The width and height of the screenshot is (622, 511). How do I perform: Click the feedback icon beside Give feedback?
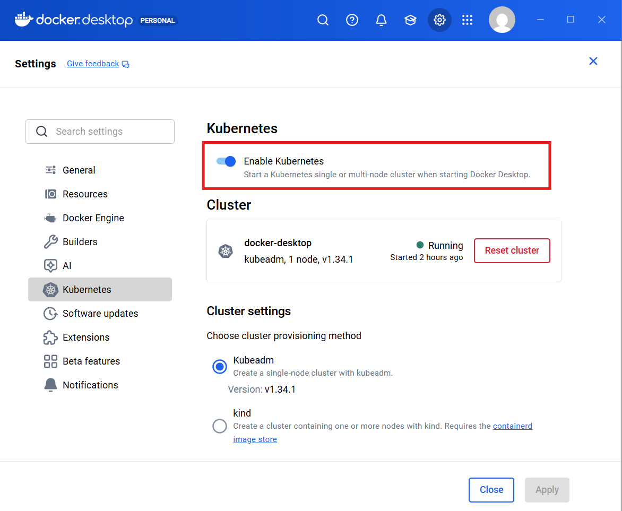(125, 64)
